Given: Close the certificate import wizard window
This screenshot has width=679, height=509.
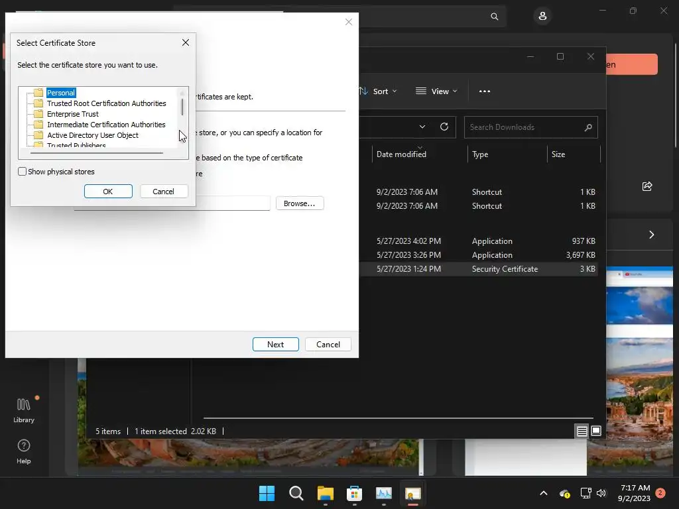Looking at the screenshot, I should [349, 22].
